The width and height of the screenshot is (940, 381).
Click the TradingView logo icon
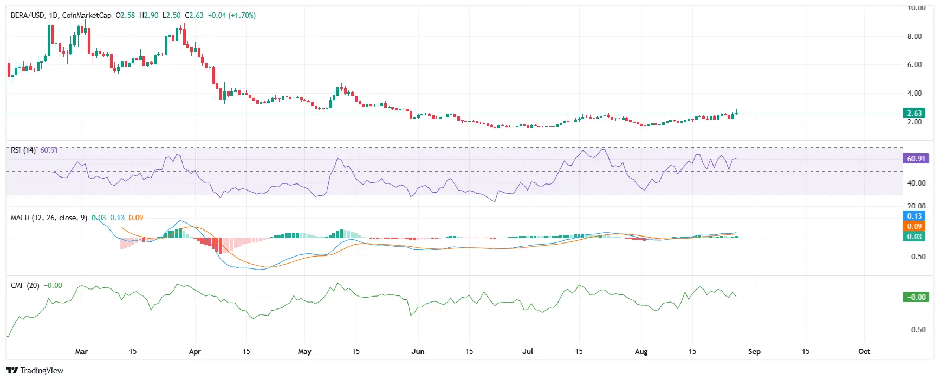tap(12, 371)
